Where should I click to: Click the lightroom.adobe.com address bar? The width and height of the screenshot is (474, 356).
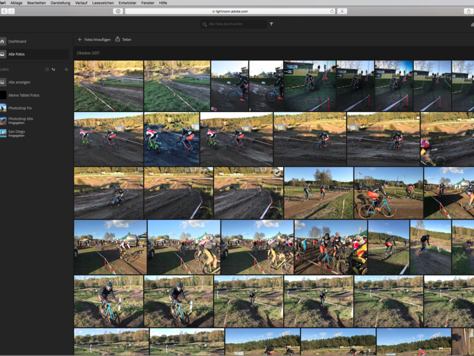point(230,11)
